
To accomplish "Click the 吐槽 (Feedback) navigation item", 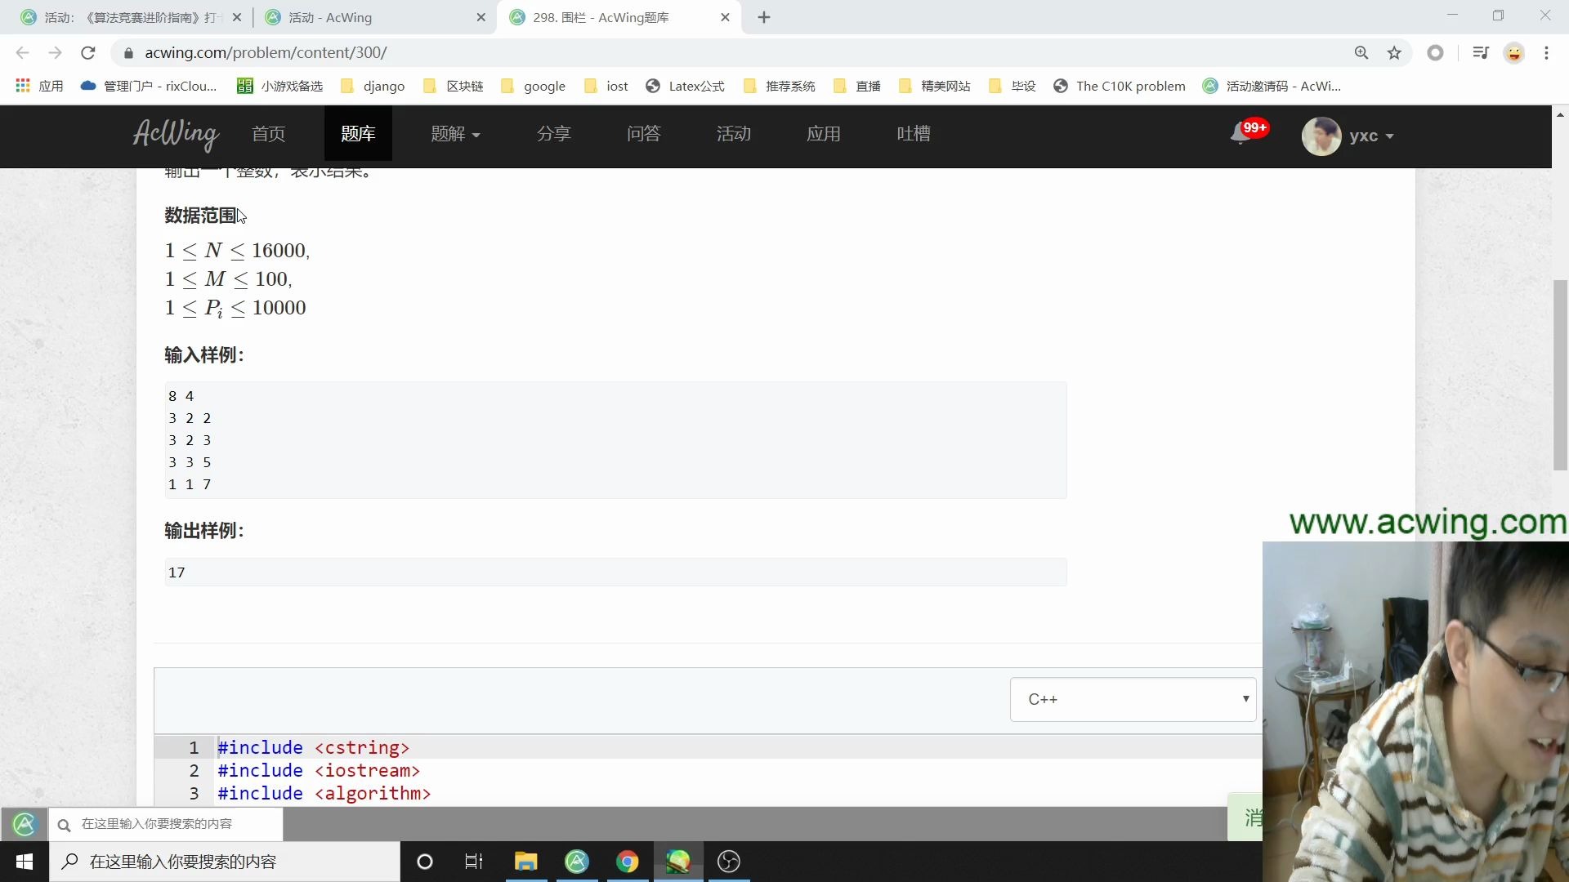I will click(x=914, y=134).
